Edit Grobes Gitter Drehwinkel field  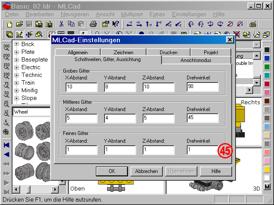(203, 87)
